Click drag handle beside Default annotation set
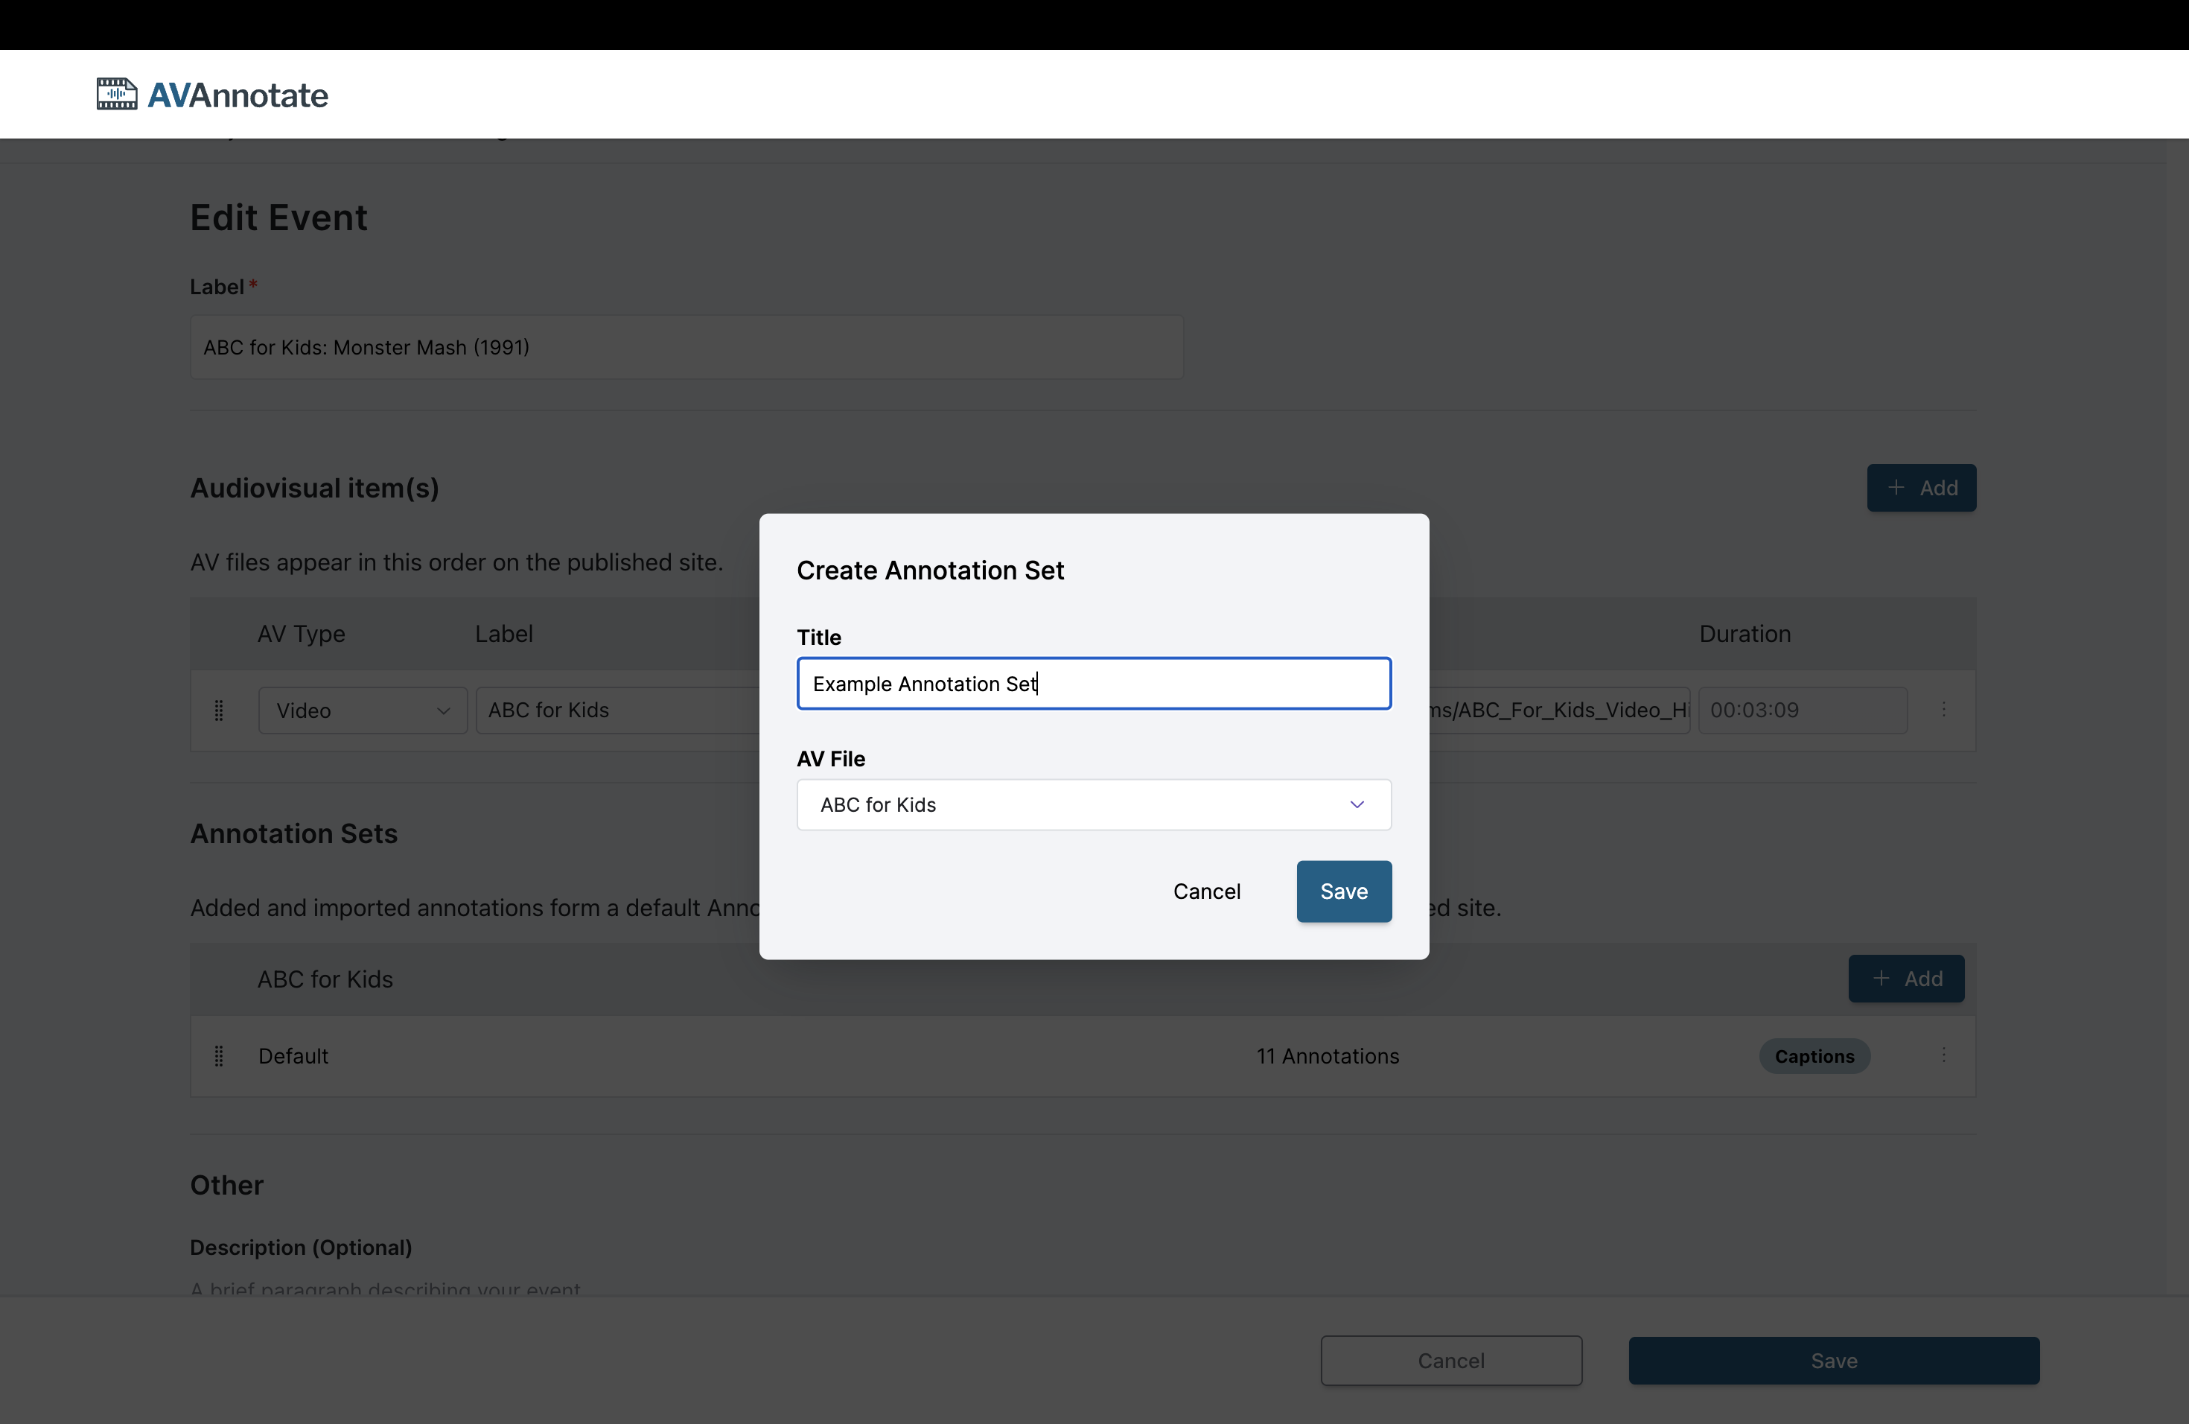The width and height of the screenshot is (2189, 1424). tap(219, 1056)
